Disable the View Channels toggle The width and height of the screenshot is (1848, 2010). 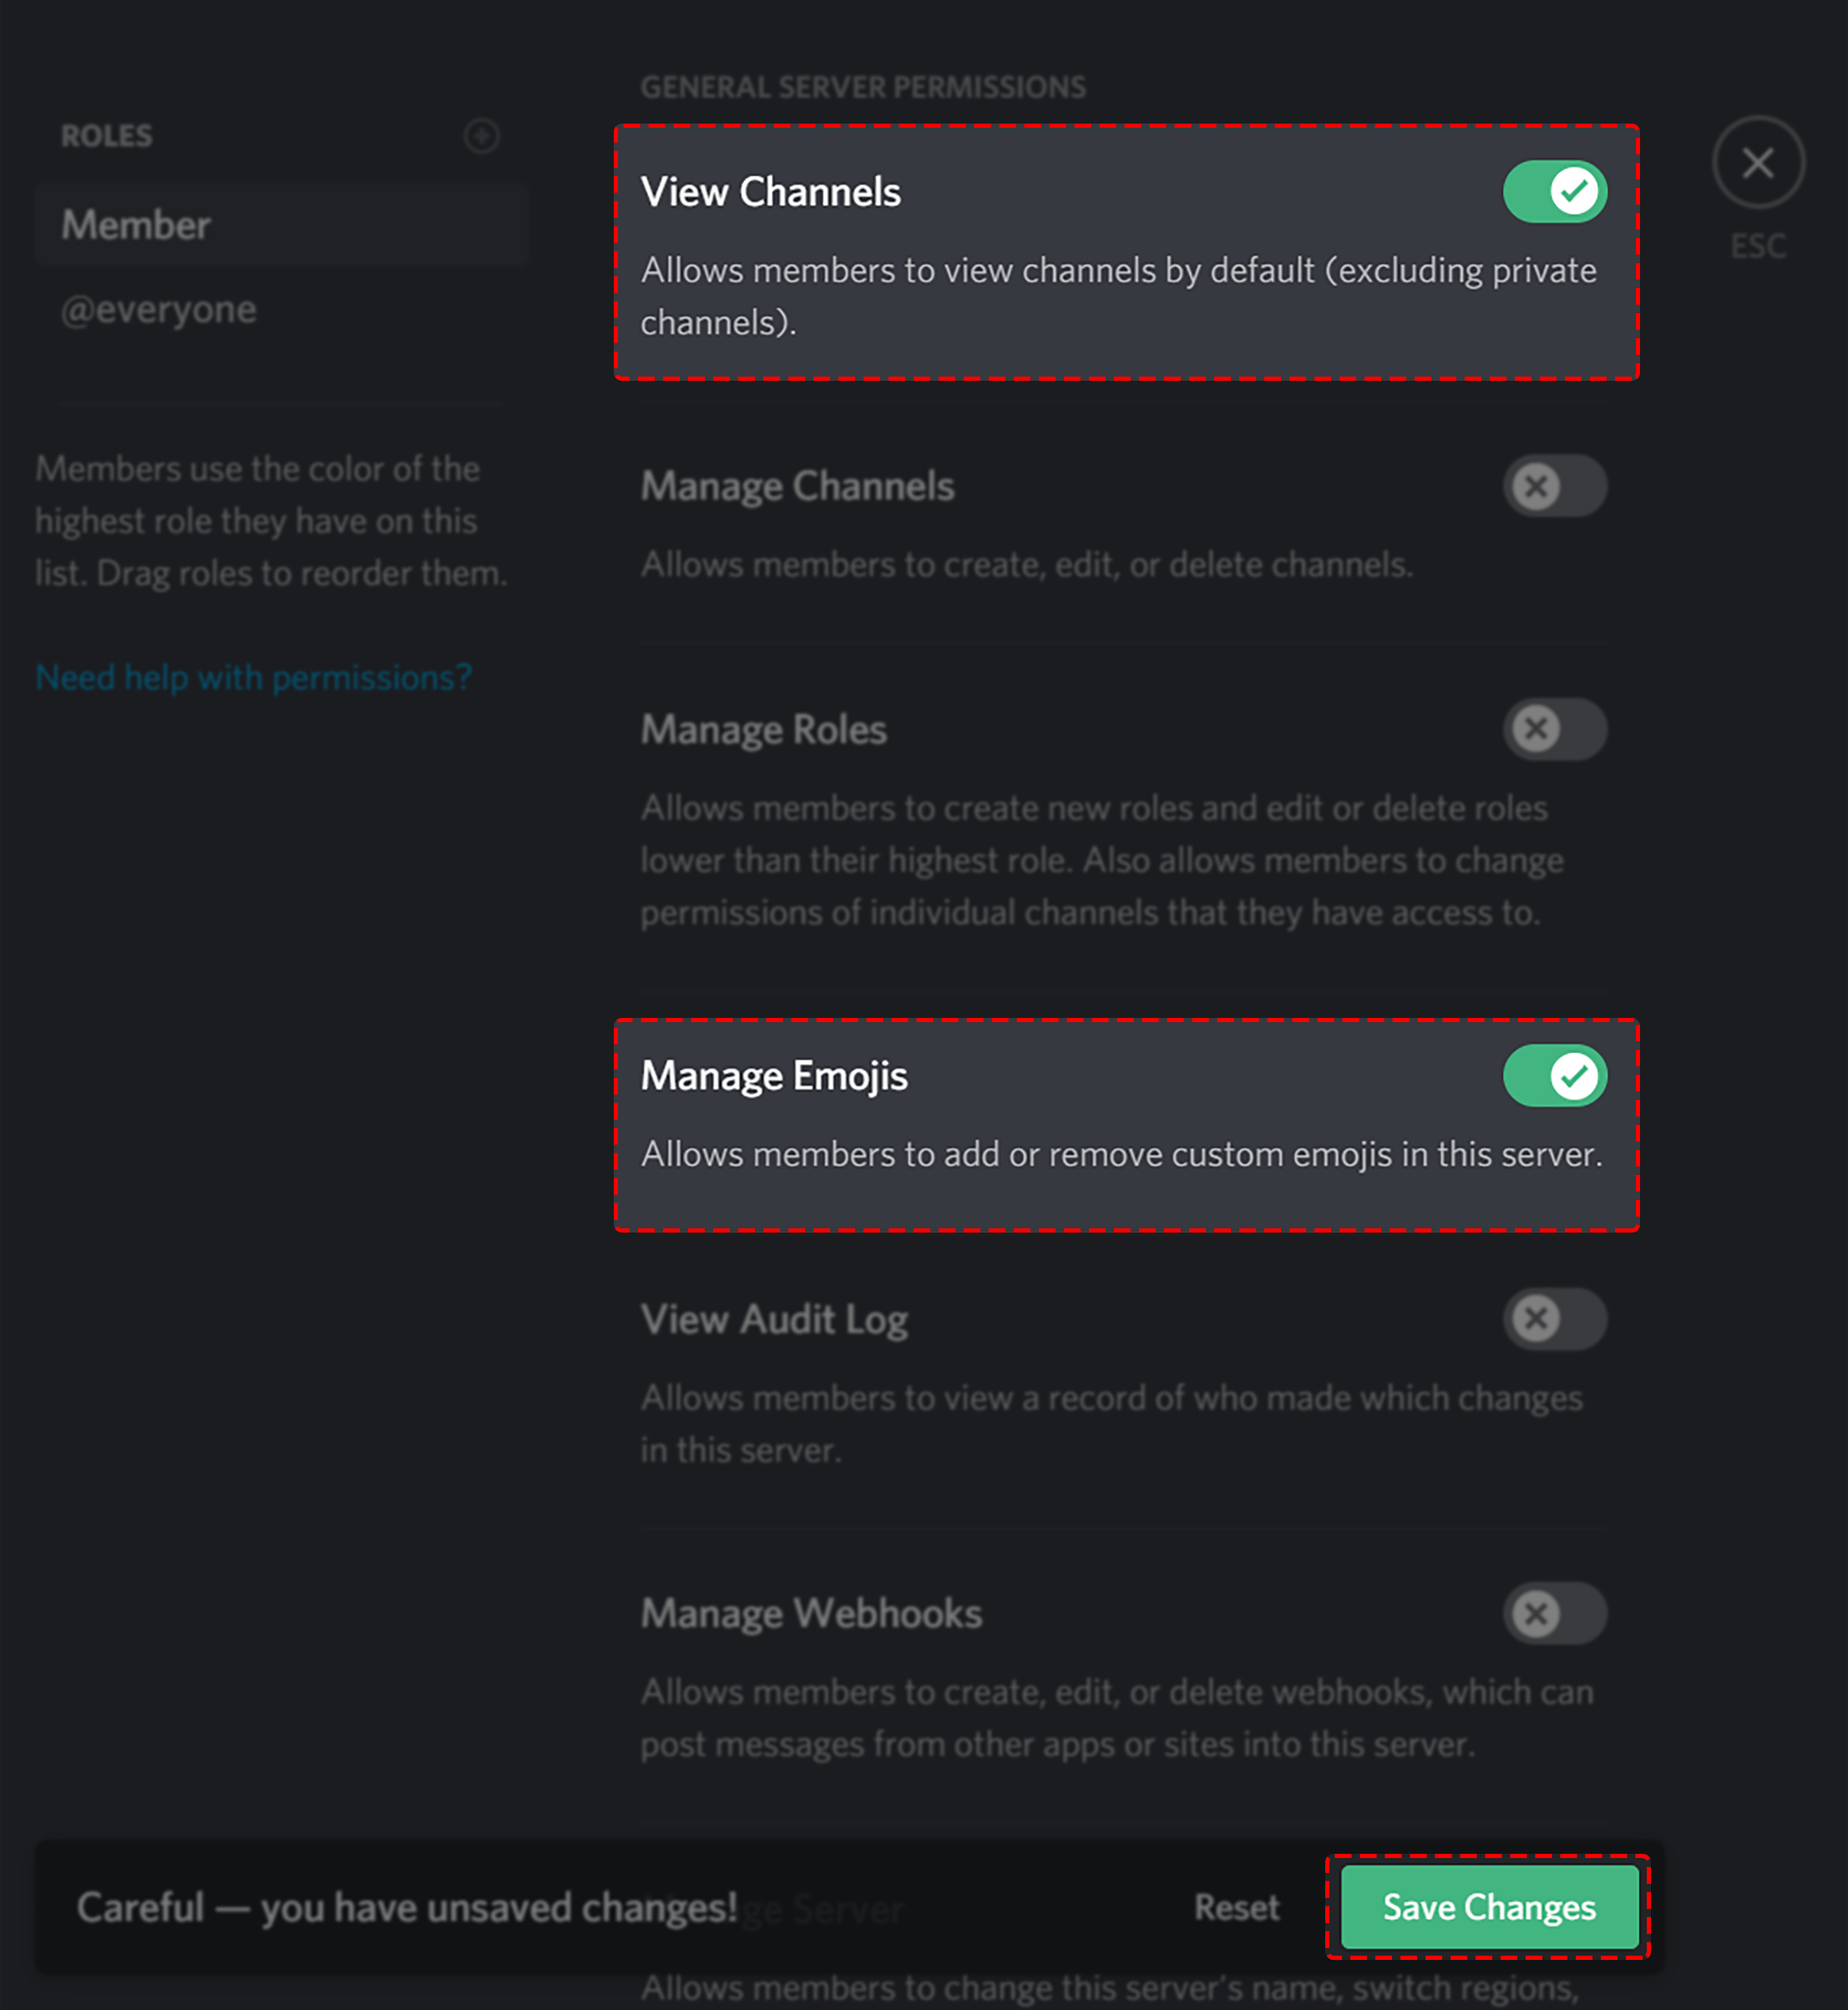(x=1554, y=191)
